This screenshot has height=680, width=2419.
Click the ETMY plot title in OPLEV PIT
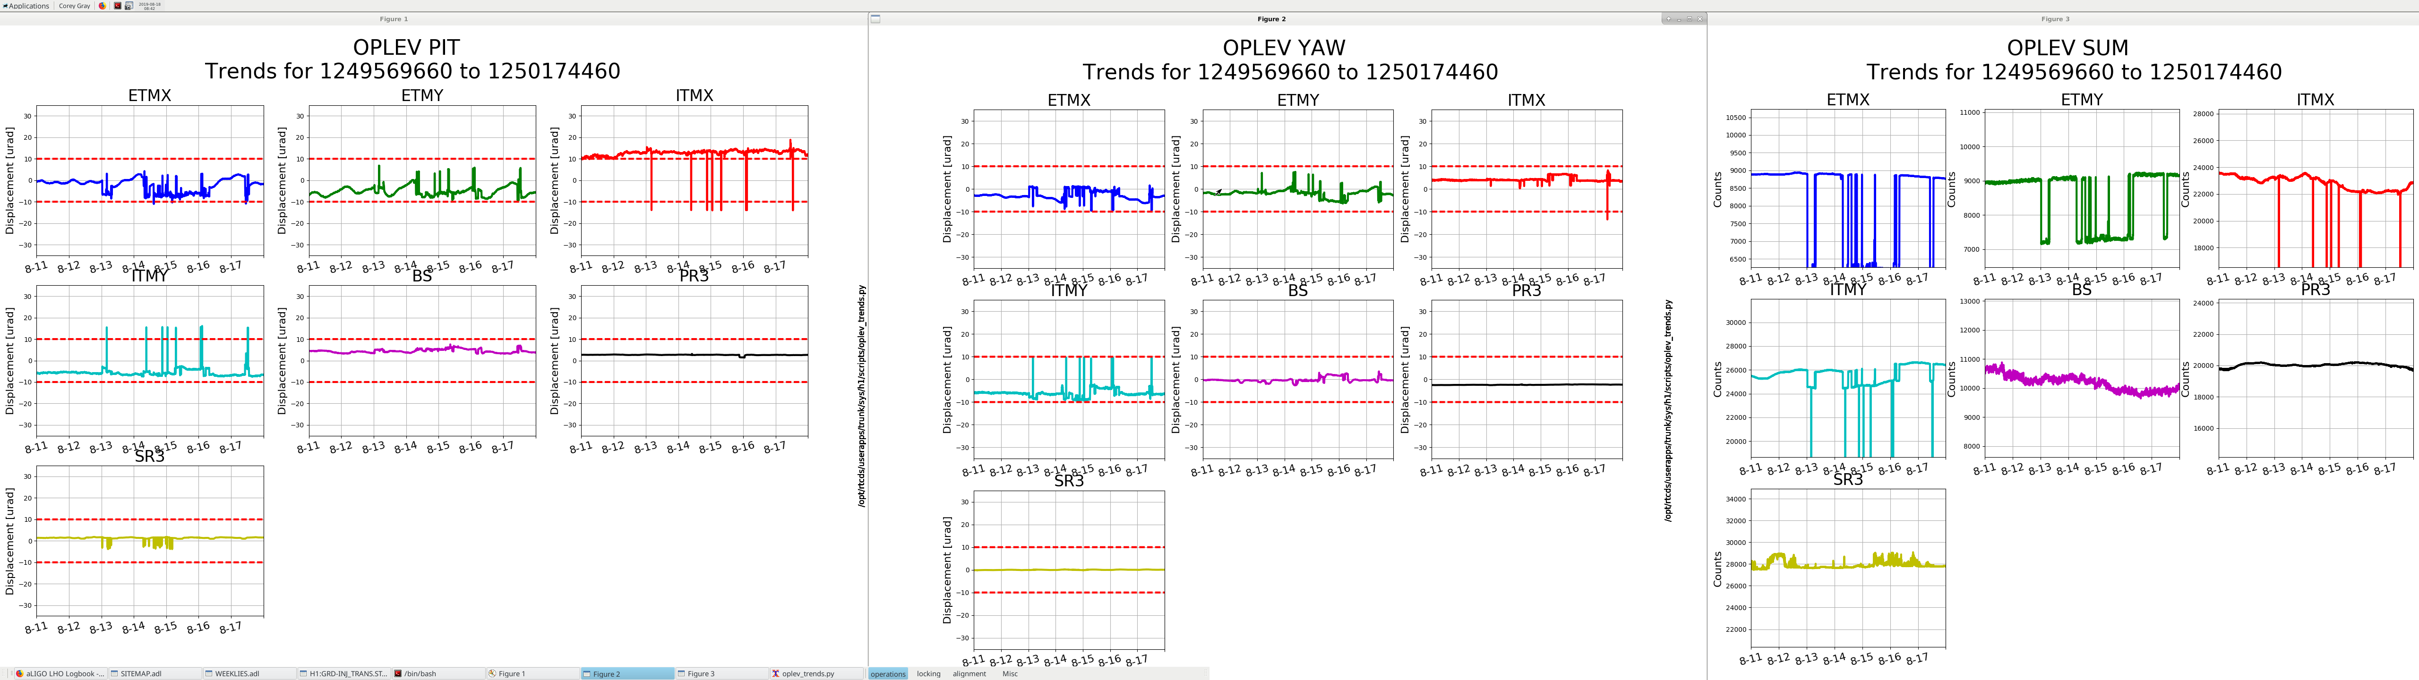pos(421,95)
